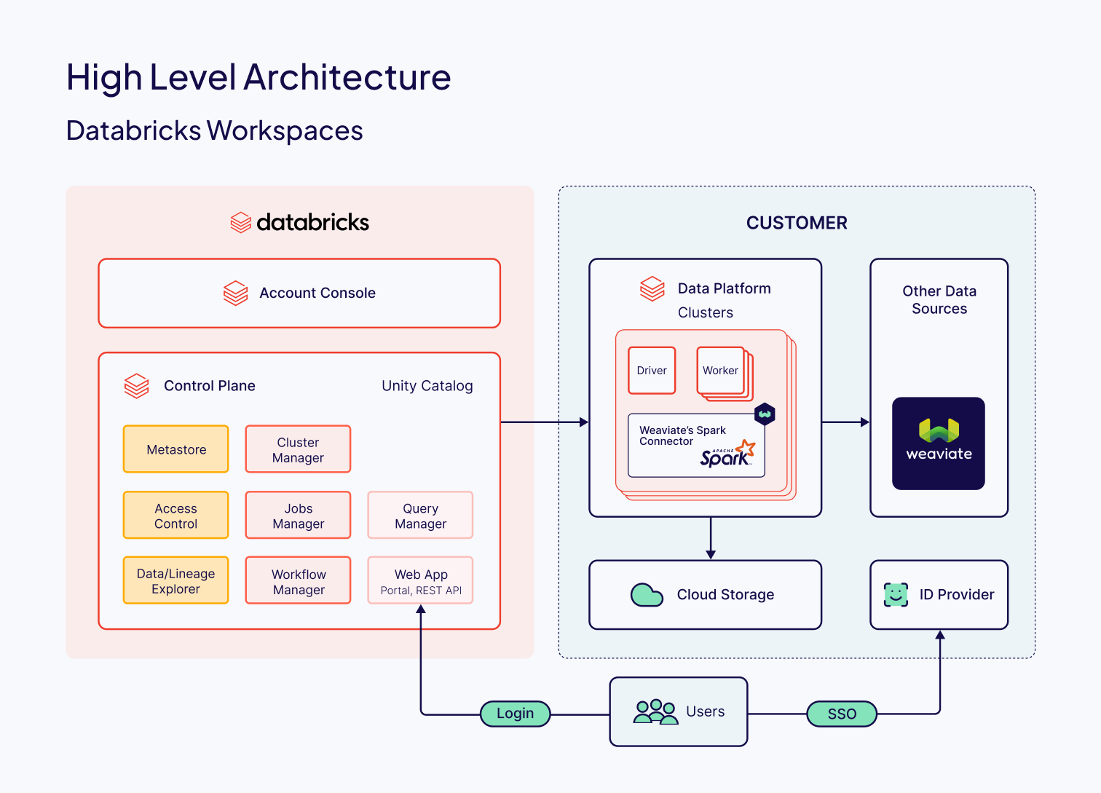
Task: Click the 'Control Plane' label
Action: pos(210,386)
